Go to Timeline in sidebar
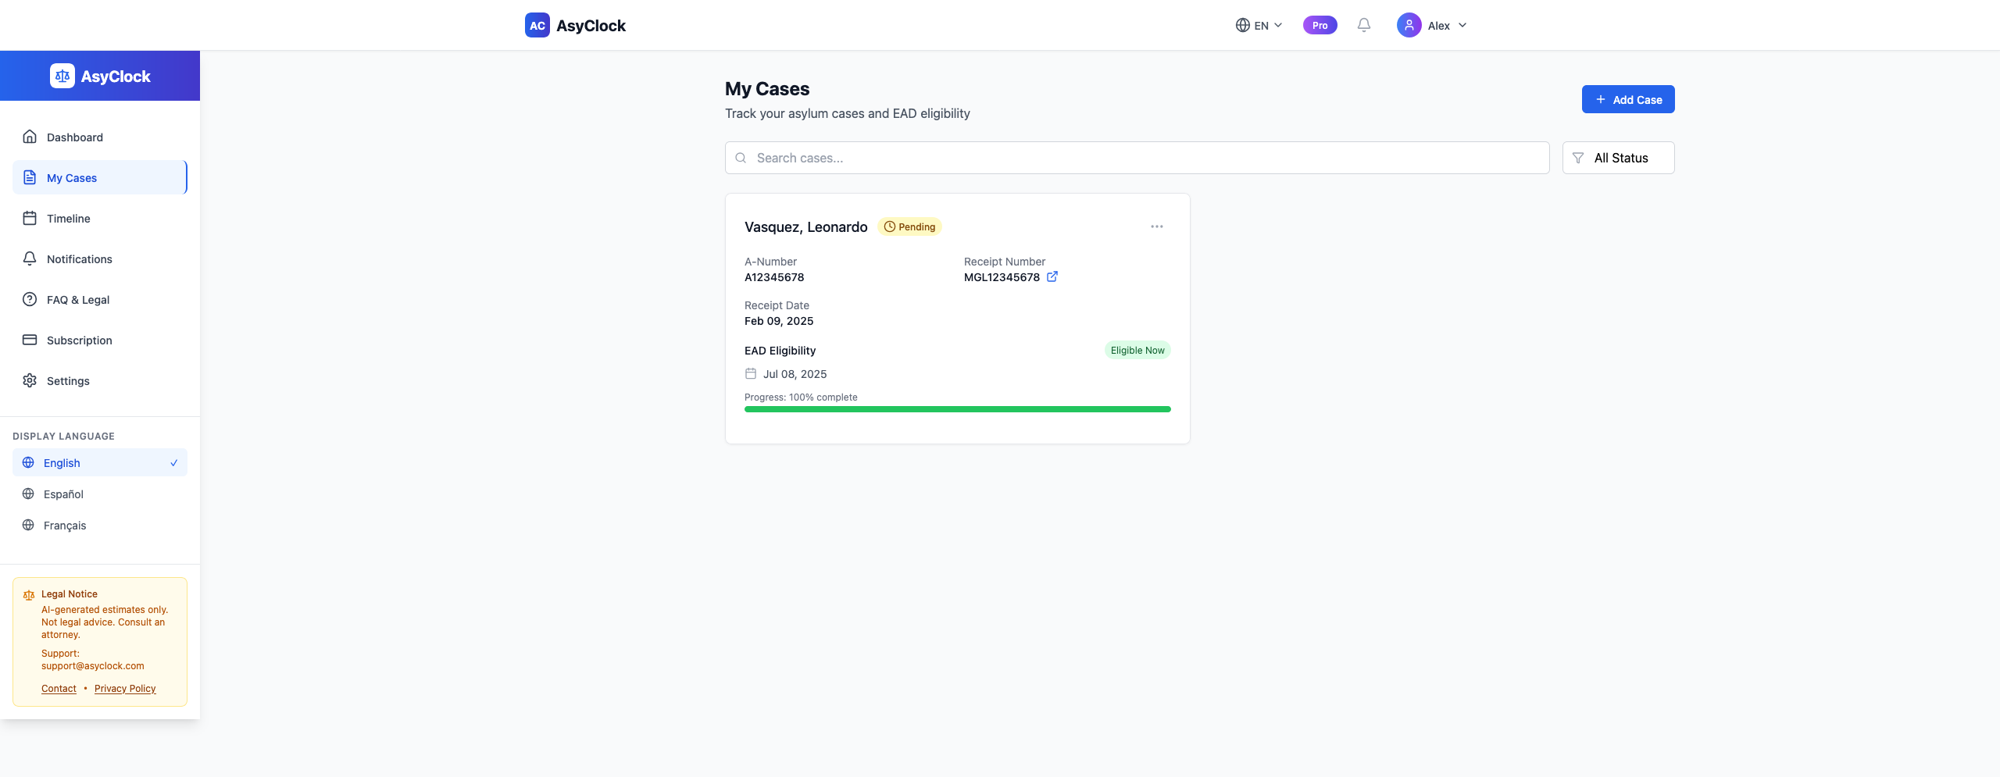The image size is (2000, 777). (100, 218)
